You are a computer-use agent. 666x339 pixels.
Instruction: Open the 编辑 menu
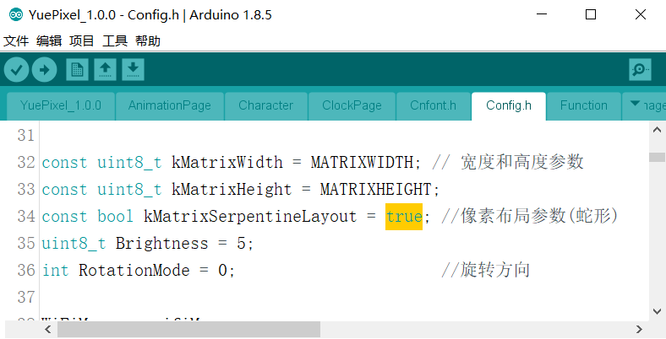pos(49,40)
